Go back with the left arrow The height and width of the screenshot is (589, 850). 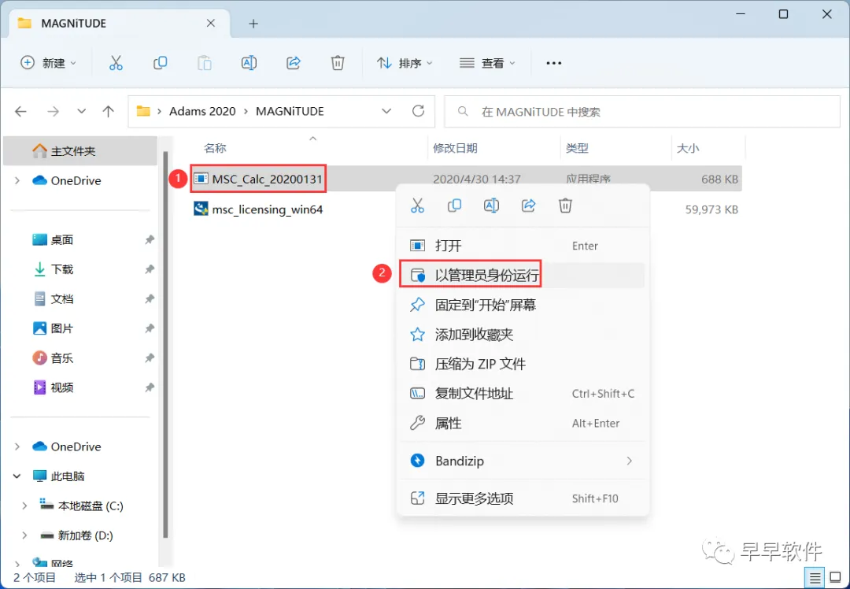click(x=20, y=112)
